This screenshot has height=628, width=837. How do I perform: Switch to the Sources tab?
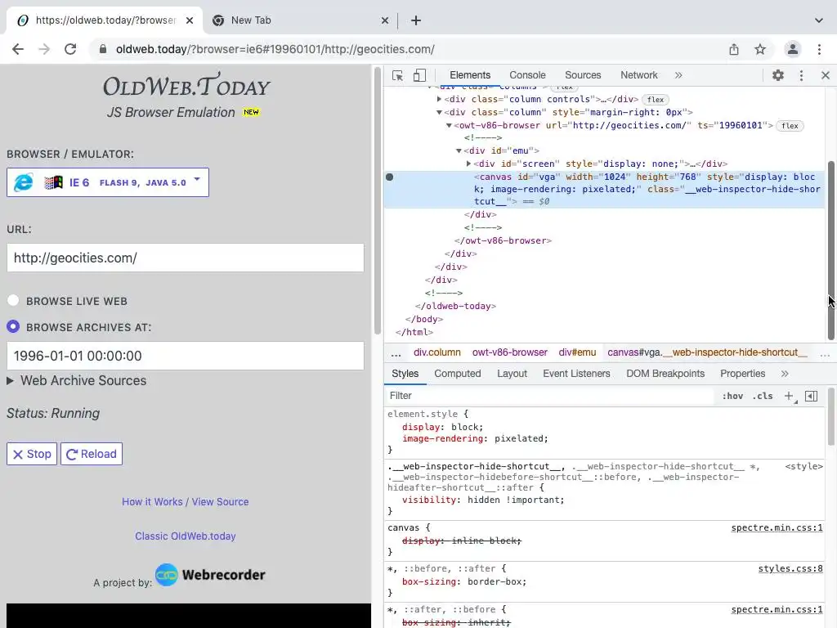point(583,75)
